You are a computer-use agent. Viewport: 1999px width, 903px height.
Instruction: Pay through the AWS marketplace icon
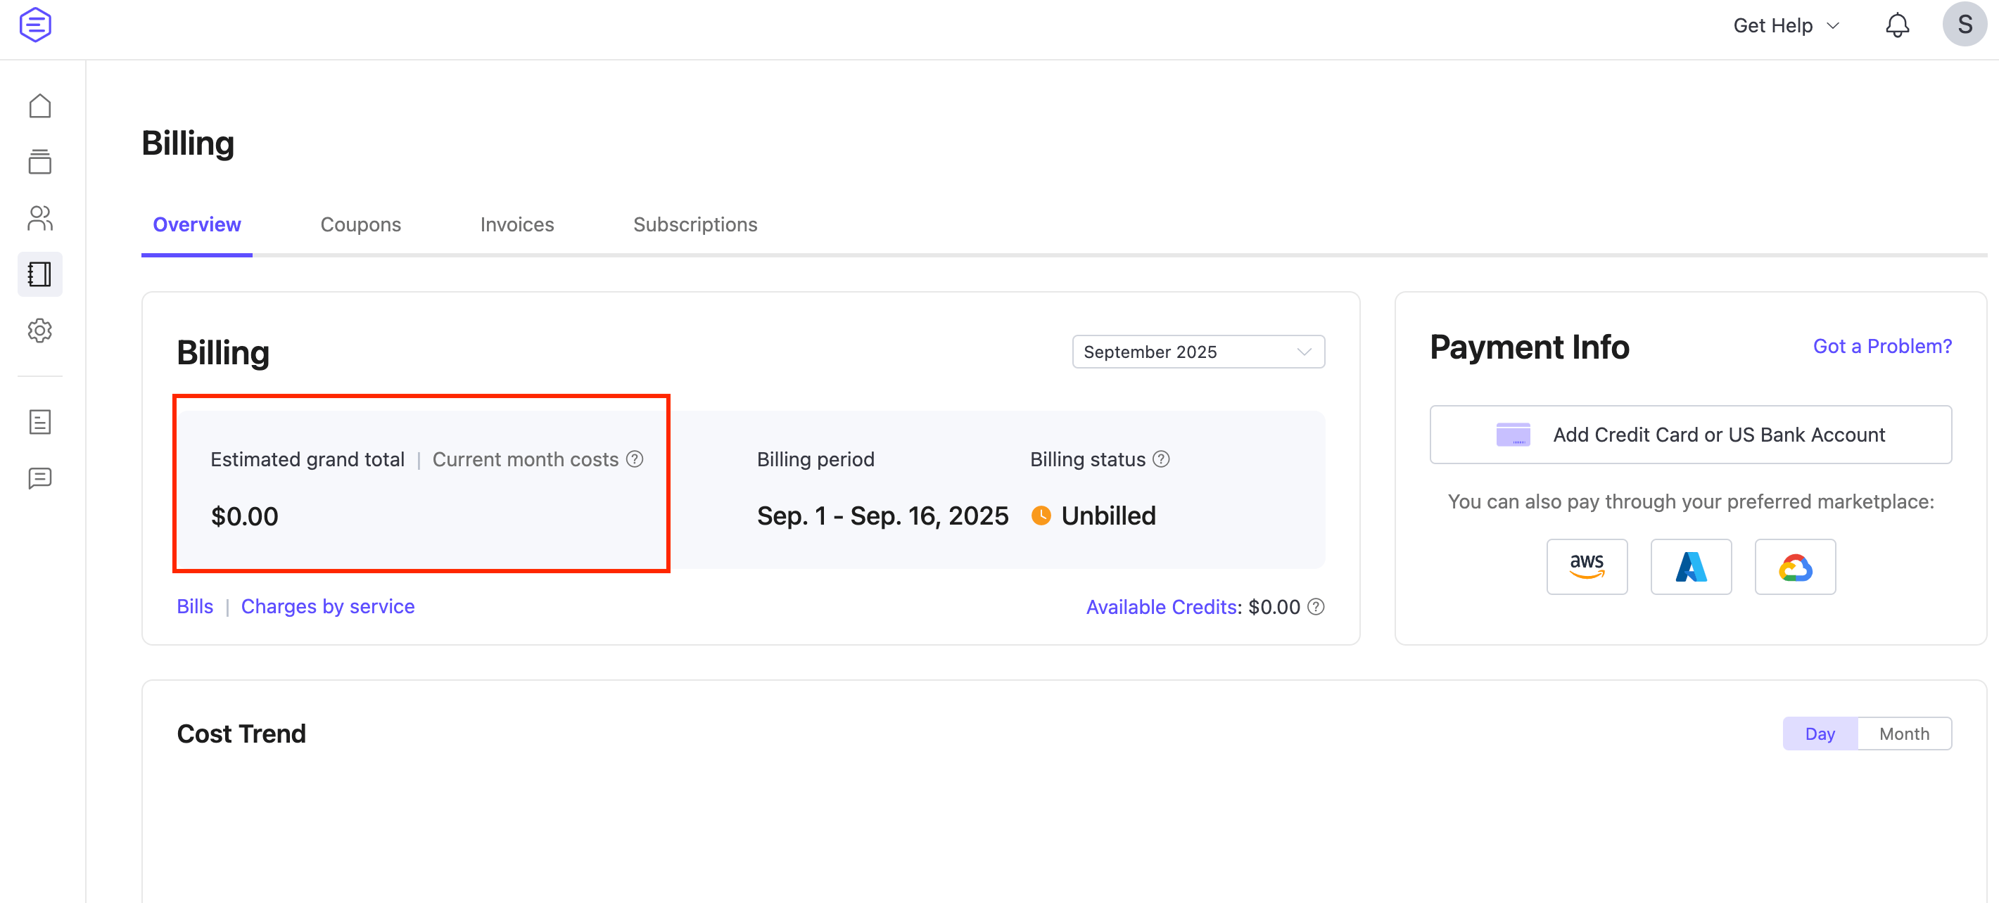coord(1586,566)
